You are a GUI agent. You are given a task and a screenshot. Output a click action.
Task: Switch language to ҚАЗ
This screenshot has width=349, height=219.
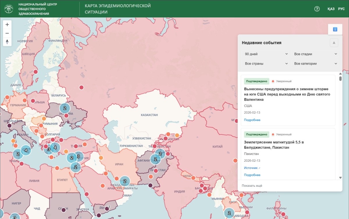point(331,9)
